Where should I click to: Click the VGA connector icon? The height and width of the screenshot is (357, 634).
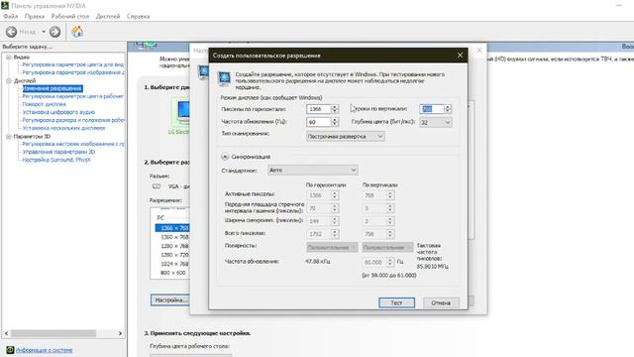[157, 186]
